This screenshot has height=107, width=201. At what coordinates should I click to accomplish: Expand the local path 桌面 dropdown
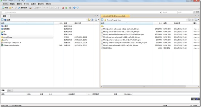point(86,20)
